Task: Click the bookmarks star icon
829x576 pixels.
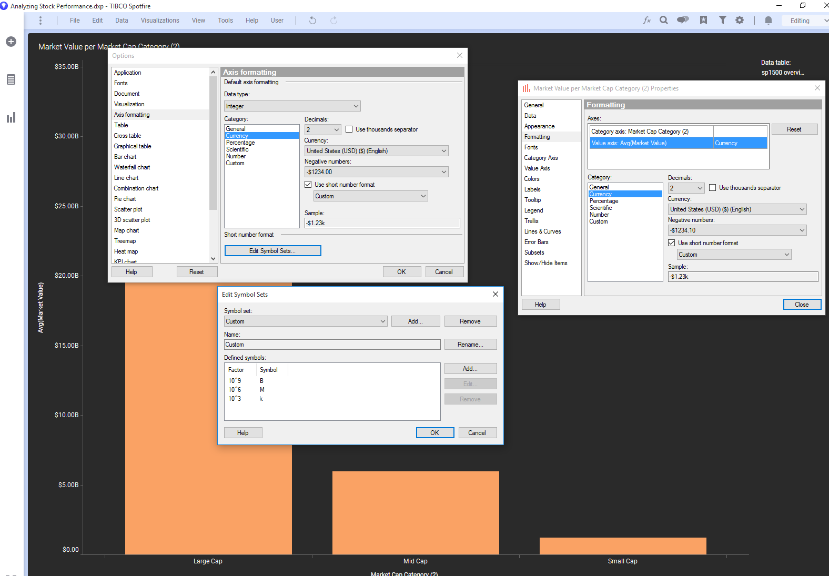Action: tap(703, 21)
